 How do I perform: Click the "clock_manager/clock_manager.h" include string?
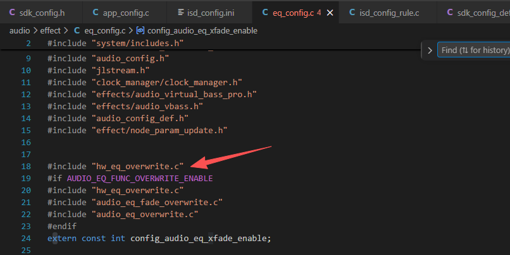pos(167,83)
